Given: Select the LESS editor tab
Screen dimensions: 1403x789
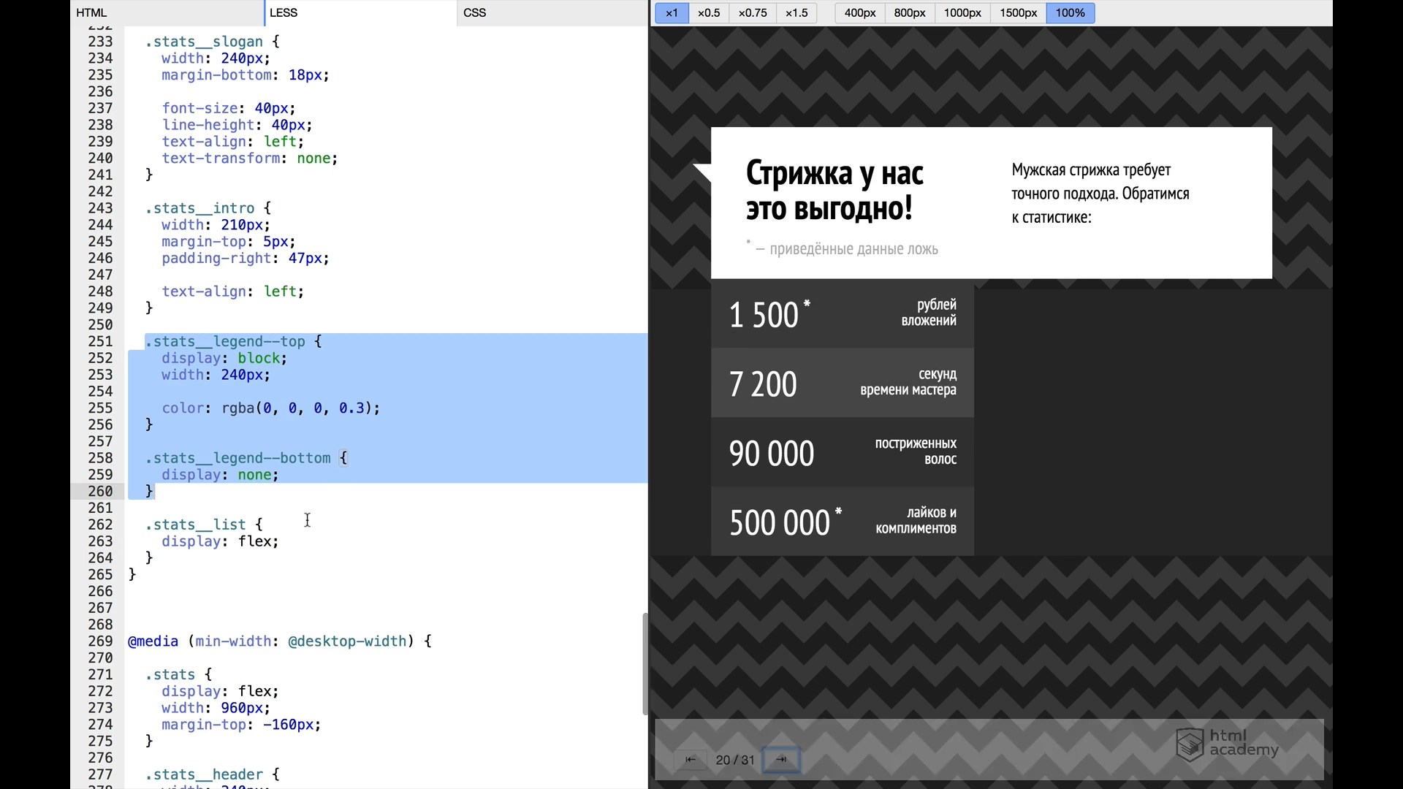Looking at the screenshot, I should pos(284,12).
